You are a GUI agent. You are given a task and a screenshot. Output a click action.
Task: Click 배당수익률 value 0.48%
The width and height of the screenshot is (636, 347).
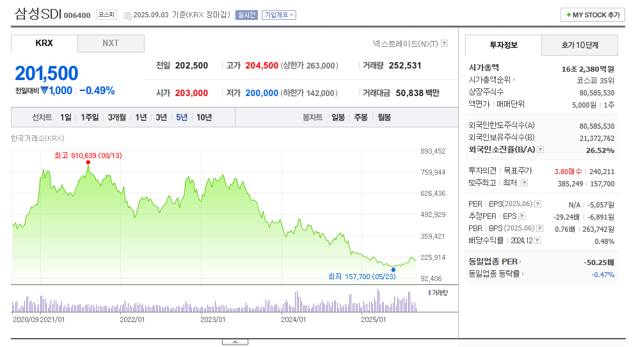pyautogui.click(x=605, y=241)
